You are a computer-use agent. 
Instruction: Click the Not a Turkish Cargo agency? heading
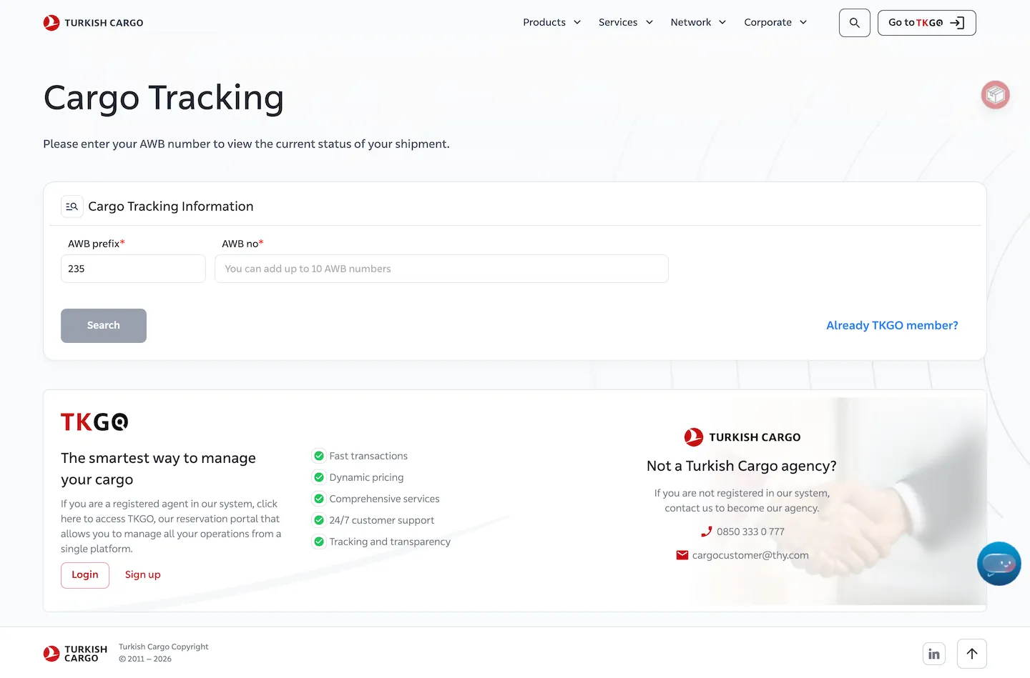pyautogui.click(x=742, y=466)
